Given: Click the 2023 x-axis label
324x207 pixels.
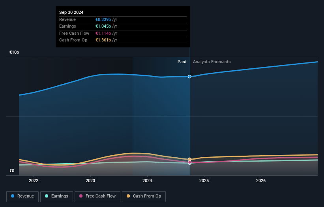Looking at the screenshot, I should [x=90, y=181].
